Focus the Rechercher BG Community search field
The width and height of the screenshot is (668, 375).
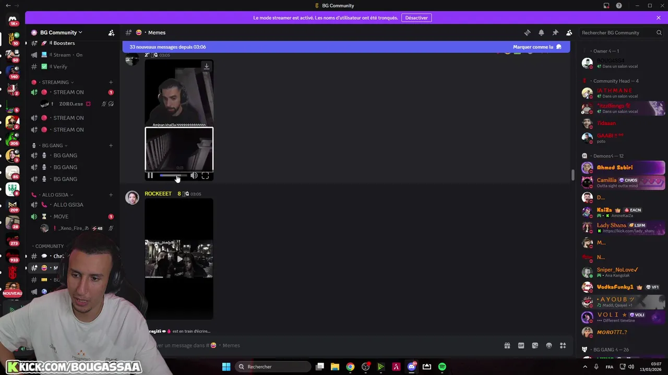click(621, 32)
